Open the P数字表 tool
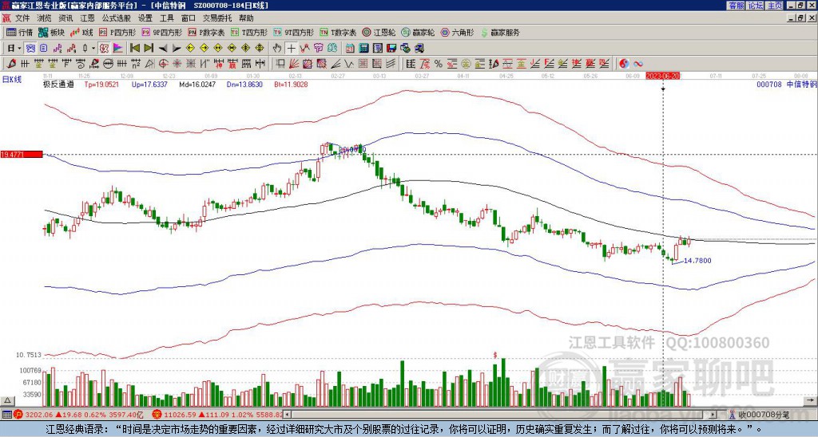The image size is (818, 437). pos(206,32)
